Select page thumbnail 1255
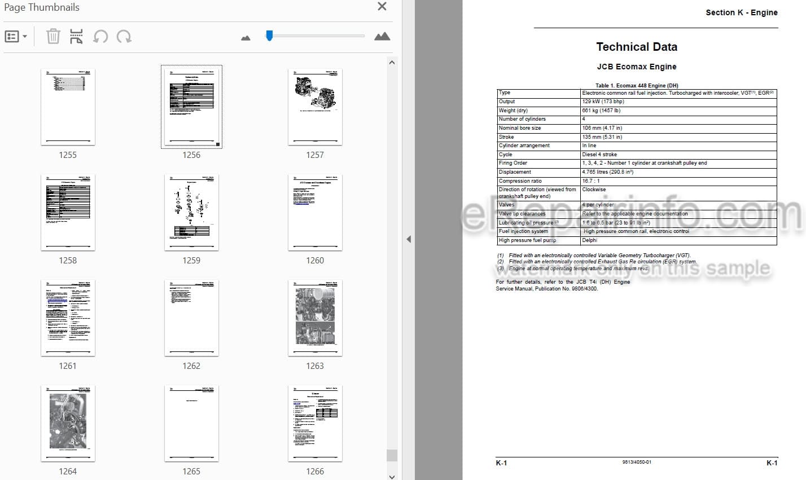 68,107
